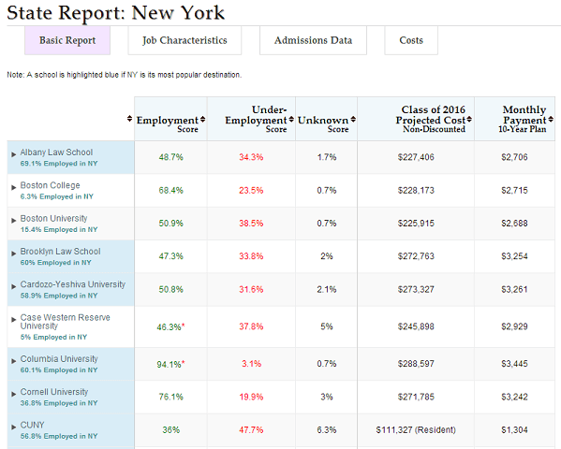This screenshot has height=449, width=561.
Task: Open Cornell University link
Action: tap(54, 392)
